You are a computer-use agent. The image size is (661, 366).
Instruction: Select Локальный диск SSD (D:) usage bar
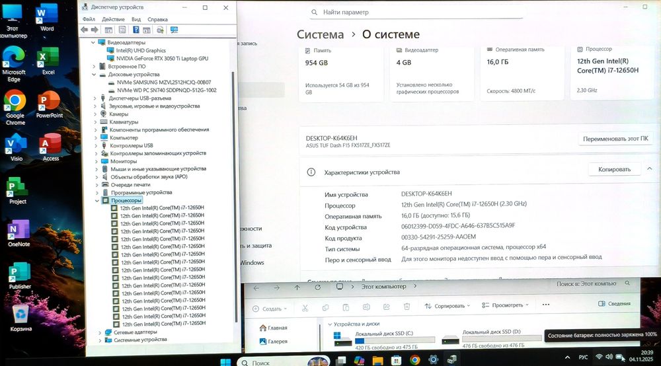502,338
